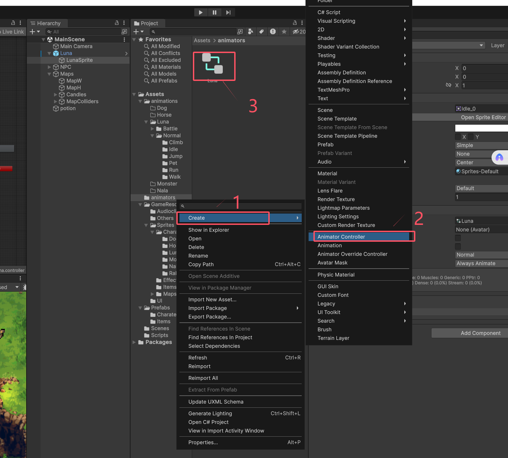Click the Search by Type filter icon
This screenshot has width=508, height=458.
coord(251,32)
